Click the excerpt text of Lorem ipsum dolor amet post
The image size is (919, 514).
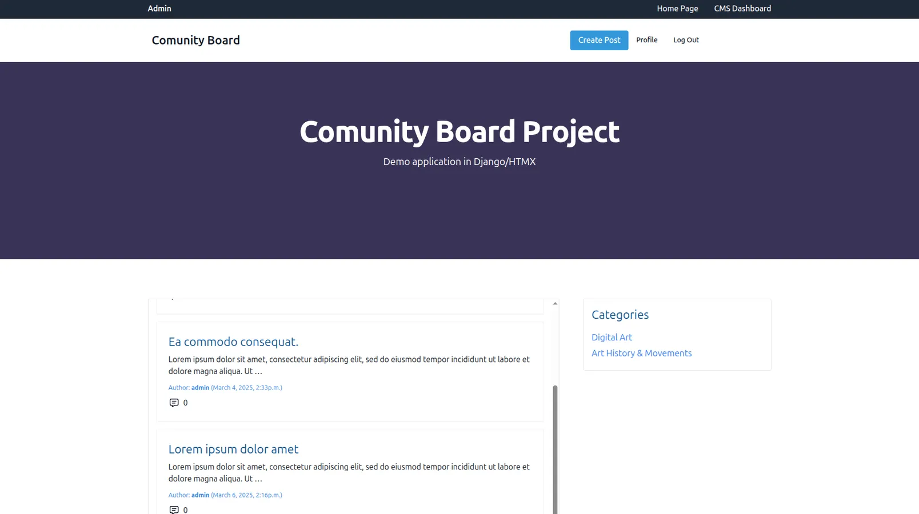[x=349, y=473]
